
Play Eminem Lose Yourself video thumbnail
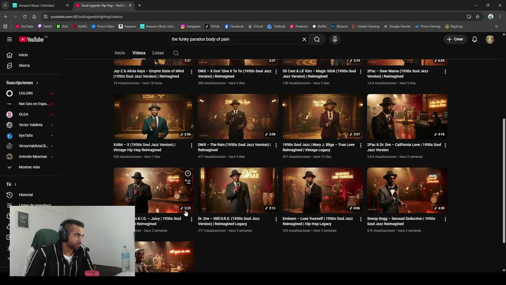point(323,190)
